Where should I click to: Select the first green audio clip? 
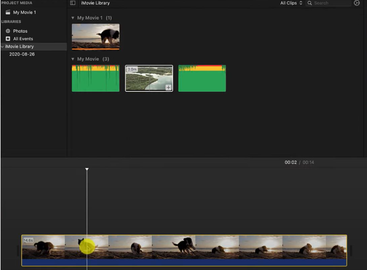tap(95, 79)
